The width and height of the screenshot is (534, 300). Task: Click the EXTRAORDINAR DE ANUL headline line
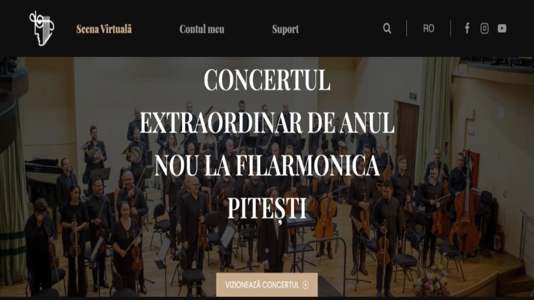point(267,123)
